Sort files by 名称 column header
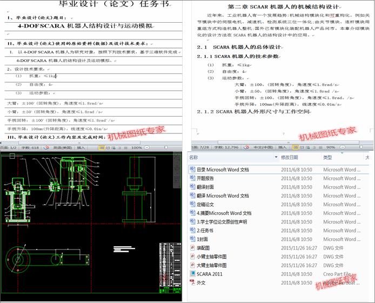Image resolution: width=375 pixels, height=303 pixels. pos(193,157)
